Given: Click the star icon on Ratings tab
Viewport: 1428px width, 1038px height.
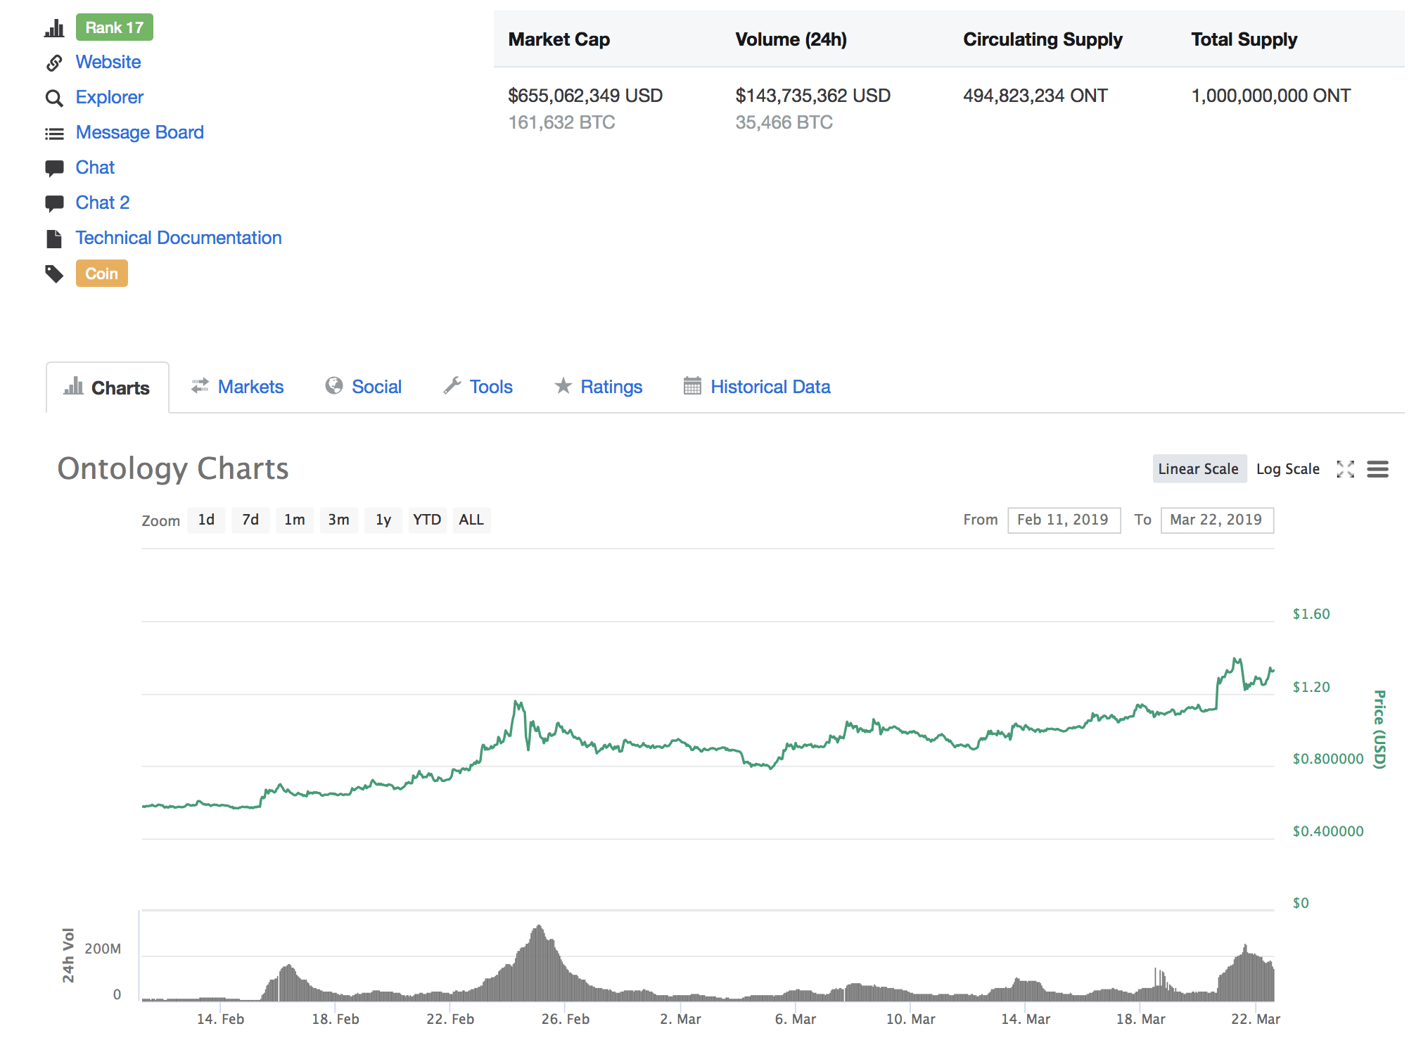Looking at the screenshot, I should 563,385.
